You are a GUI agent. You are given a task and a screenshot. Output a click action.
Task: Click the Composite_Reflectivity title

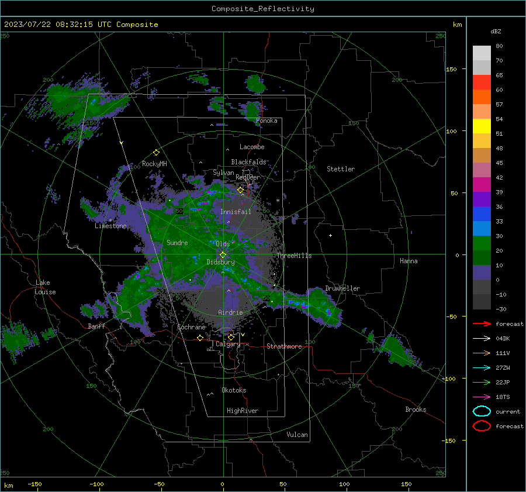[263, 9]
